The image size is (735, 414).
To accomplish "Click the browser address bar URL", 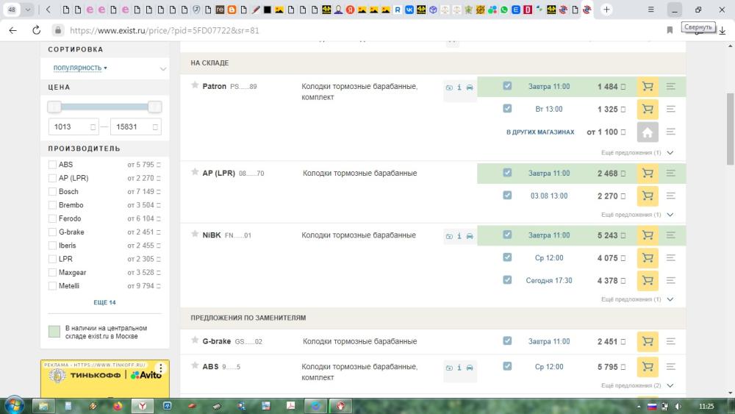I will tap(164, 30).
